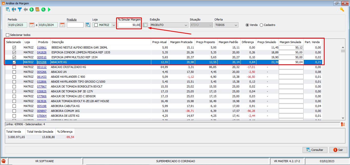Image resolution: width=350 pixels, height=165 pixels.
Task: Click start date field 03/01/2023
Action: (17, 25)
